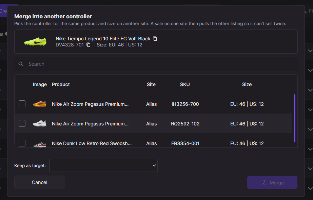Screen dimensions: 313x200
Task: Check the box for SKU IH3256-700
Action: 22,104
